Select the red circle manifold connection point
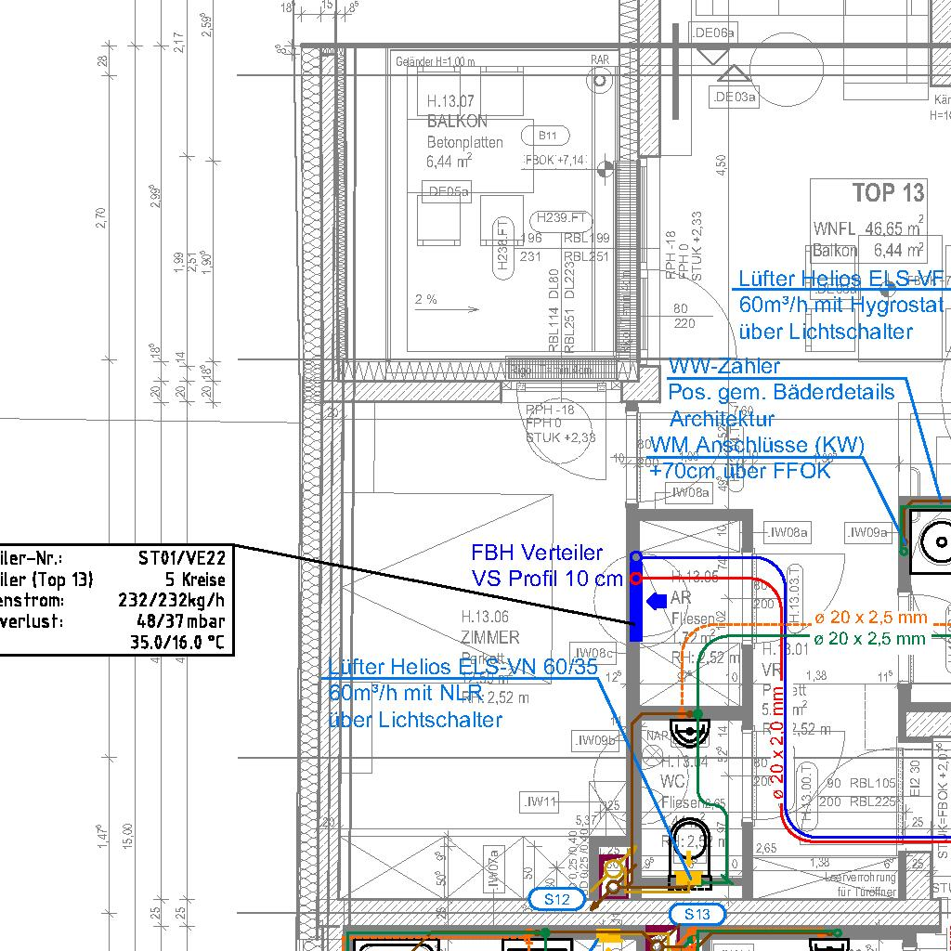The height and width of the screenshot is (951, 951). (636, 579)
